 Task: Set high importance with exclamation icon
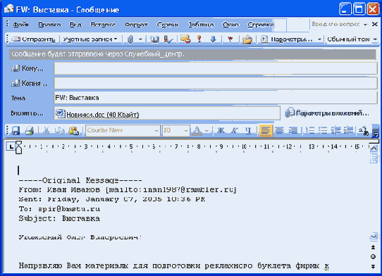coord(199,39)
